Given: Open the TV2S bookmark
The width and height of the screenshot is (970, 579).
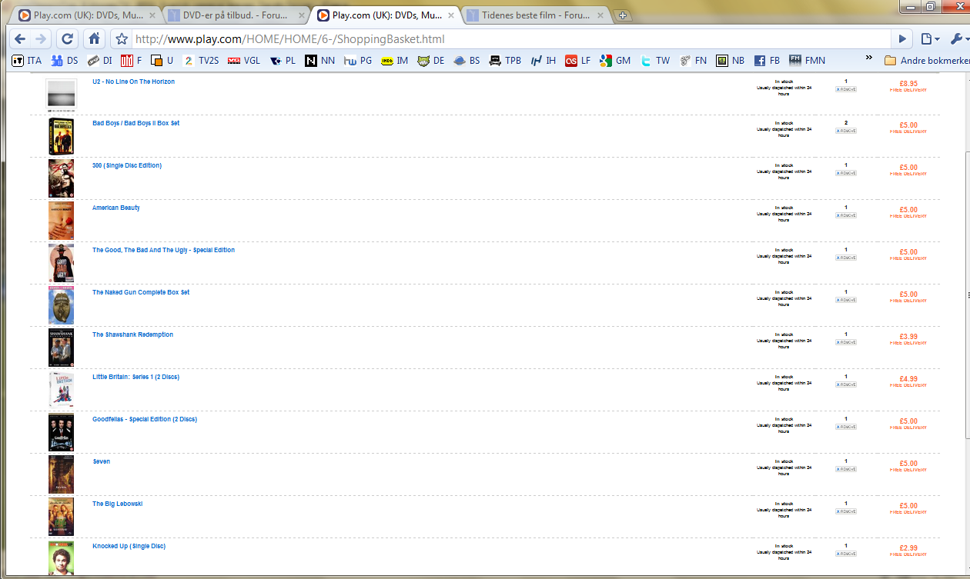Looking at the screenshot, I should click(201, 60).
